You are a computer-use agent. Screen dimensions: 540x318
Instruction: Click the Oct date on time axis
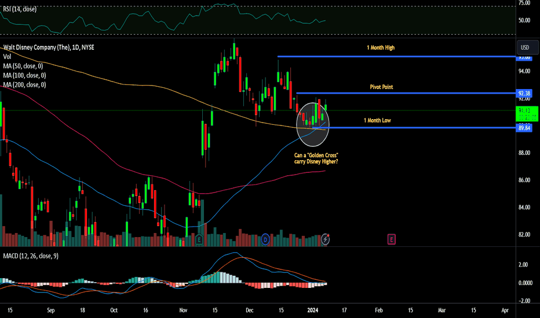pyautogui.click(x=114, y=310)
